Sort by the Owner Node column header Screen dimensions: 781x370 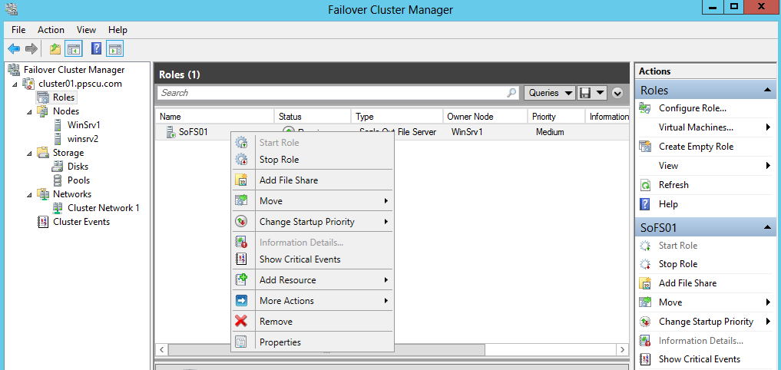[x=485, y=117]
